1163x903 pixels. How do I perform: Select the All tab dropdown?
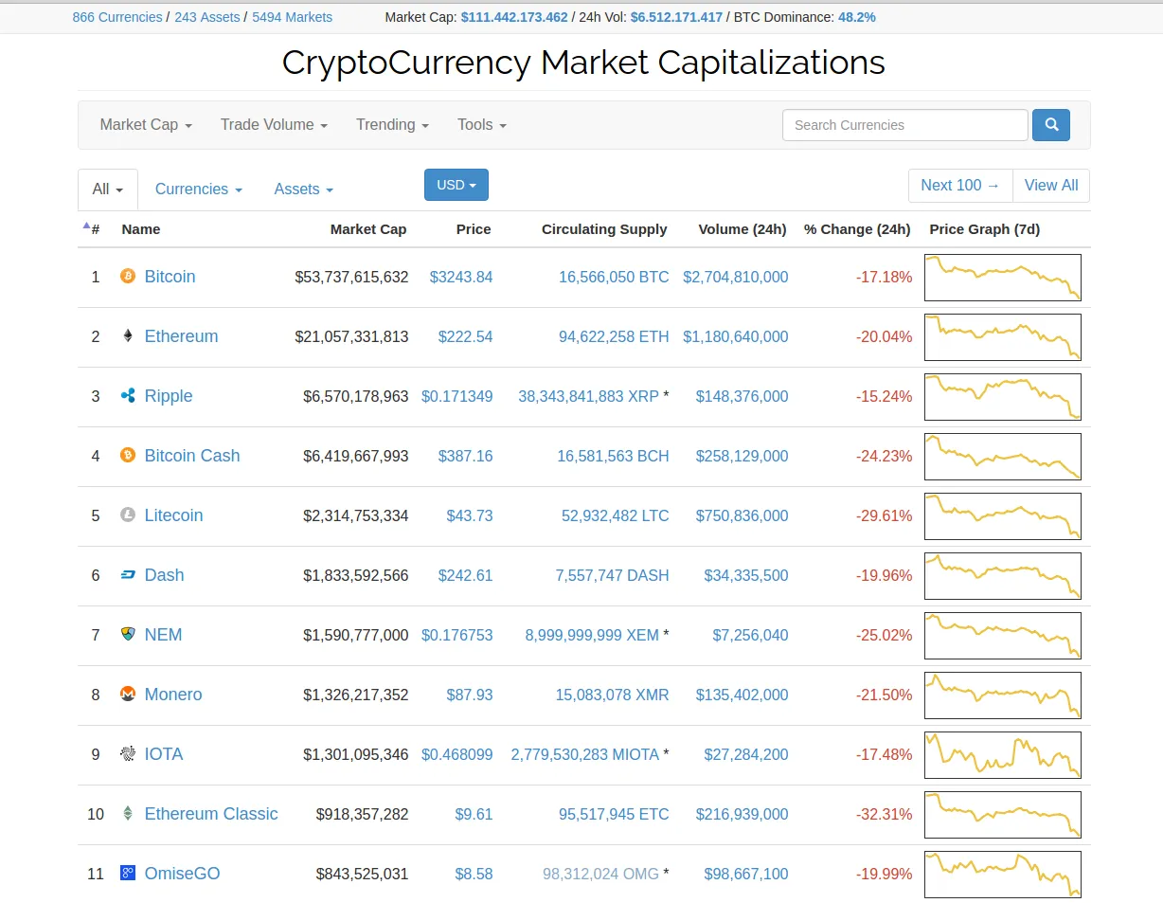tap(108, 190)
